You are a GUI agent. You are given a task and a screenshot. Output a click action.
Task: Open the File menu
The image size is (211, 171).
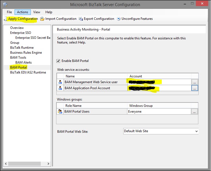pyautogui.click(x=9, y=12)
